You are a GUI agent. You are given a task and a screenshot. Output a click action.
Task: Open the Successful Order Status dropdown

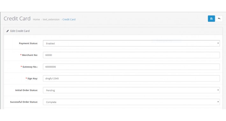[x=131, y=102]
